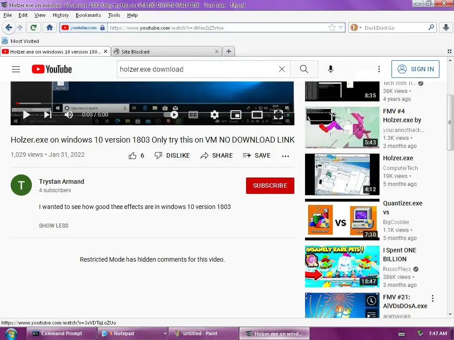Go back to the previous page
Screen dimensions: 454x340
(9, 28)
